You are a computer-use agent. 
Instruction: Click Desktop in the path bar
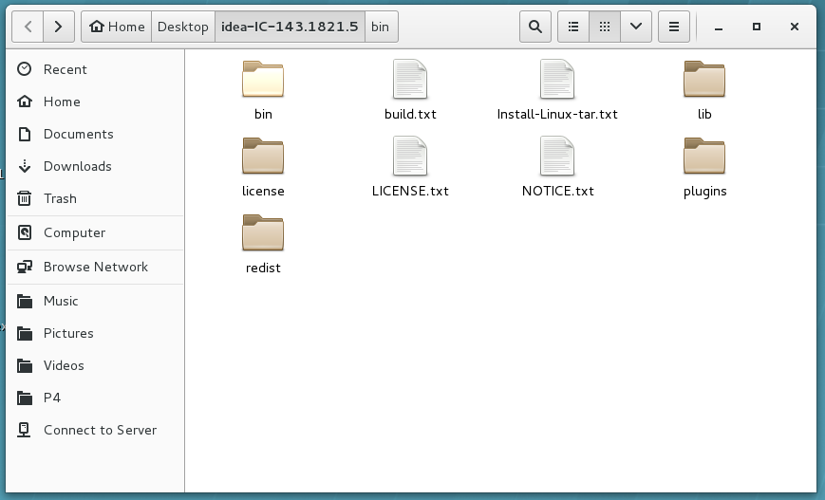click(x=183, y=27)
